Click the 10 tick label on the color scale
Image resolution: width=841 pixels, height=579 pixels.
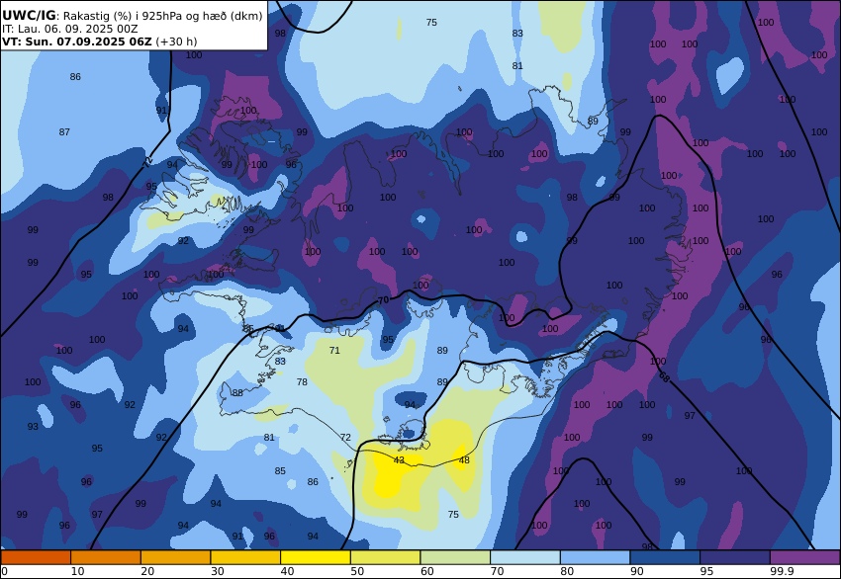(x=78, y=571)
